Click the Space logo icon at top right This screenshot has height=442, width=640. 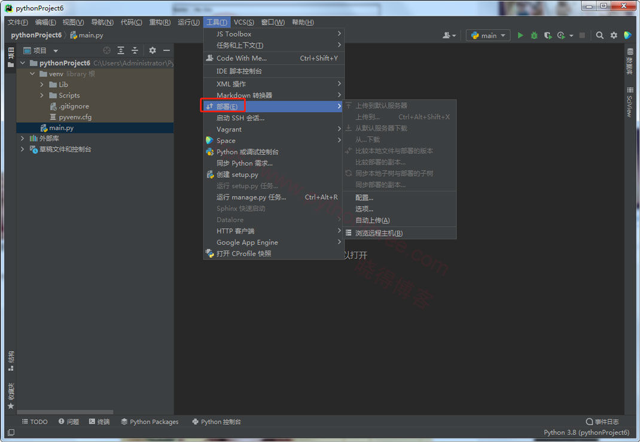628,35
